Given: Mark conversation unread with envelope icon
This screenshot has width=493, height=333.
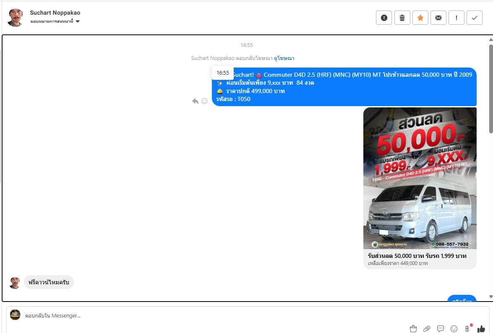Looking at the screenshot, I should tap(438, 18).
